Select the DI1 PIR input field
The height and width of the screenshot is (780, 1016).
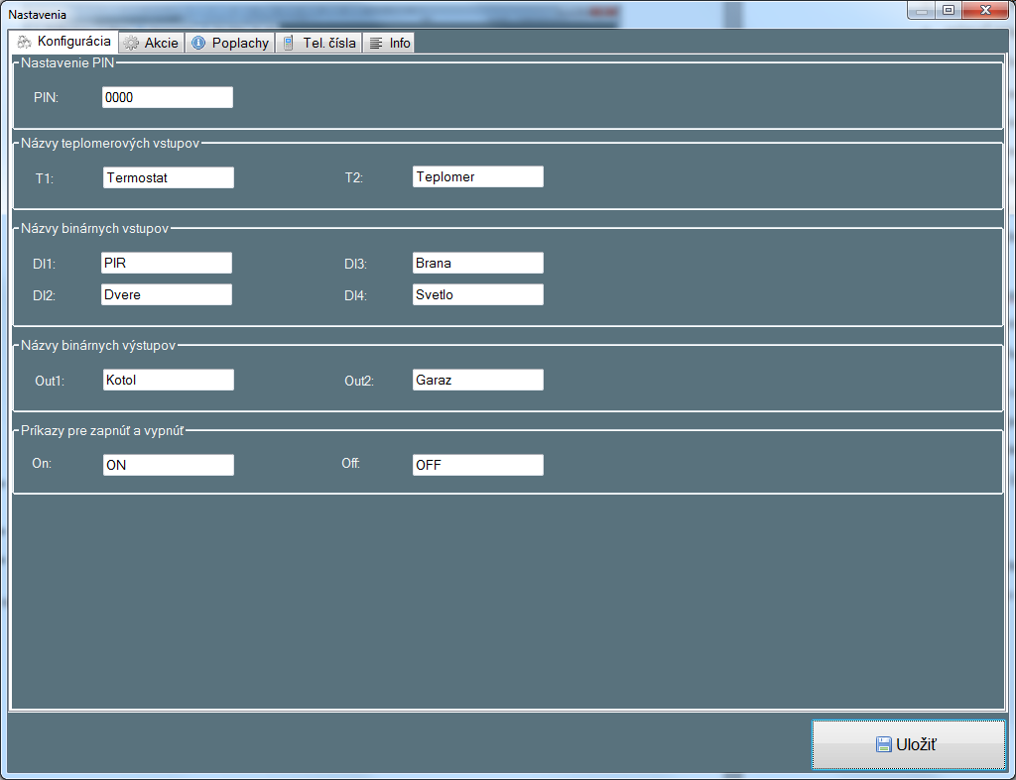167,263
